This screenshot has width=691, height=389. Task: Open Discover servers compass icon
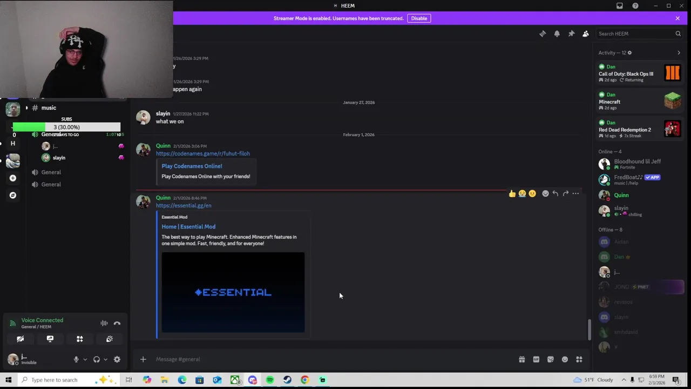pyautogui.click(x=13, y=195)
